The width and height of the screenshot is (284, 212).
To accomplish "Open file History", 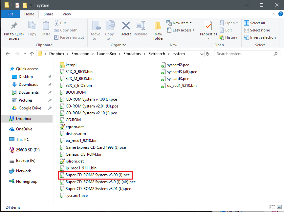I will 228,37.
